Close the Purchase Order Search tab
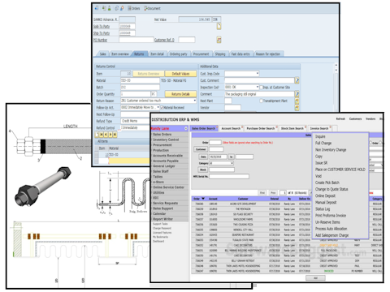 [x=276, y=127]
